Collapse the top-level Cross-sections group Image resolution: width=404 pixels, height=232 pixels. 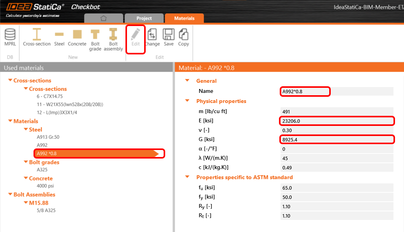[10, 80]
